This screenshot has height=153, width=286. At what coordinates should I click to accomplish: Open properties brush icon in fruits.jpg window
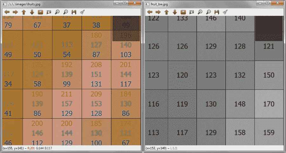[82, 12]
